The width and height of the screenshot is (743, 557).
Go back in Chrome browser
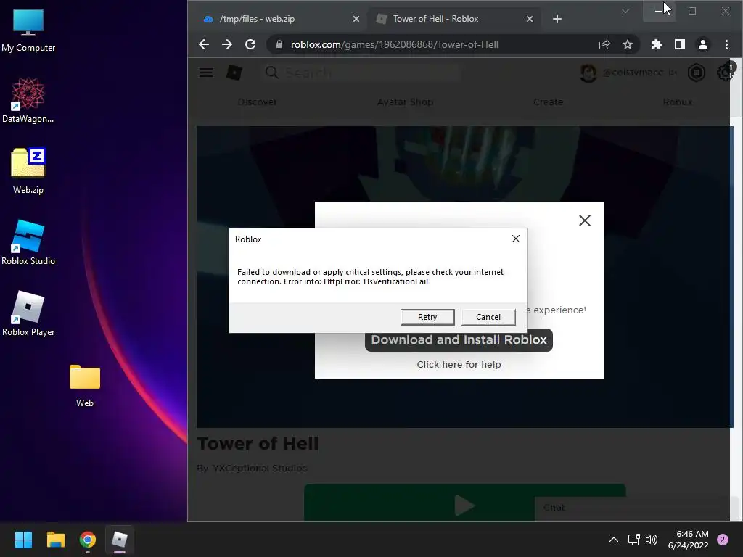click(x=204, y=44)
